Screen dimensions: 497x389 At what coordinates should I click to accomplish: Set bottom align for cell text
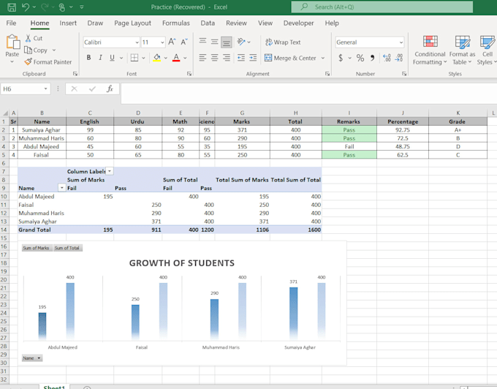point(227,42)
